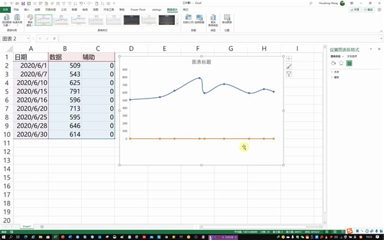Expand the formula bar arrow
This screenshot has width=384, height=240.
[x=381, y=38]
